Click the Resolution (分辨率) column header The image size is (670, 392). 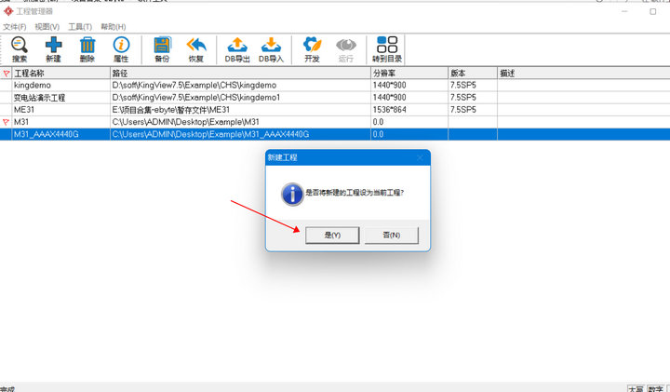coord(407,73)
